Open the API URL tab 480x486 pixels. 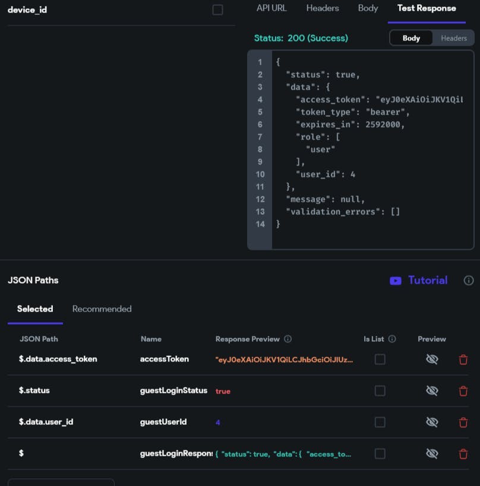click(271, 8)
